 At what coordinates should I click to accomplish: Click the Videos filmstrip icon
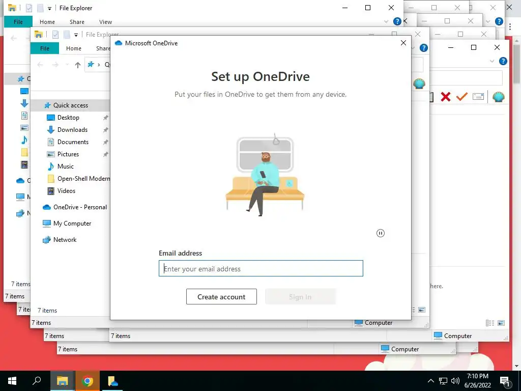click(51, 191)
